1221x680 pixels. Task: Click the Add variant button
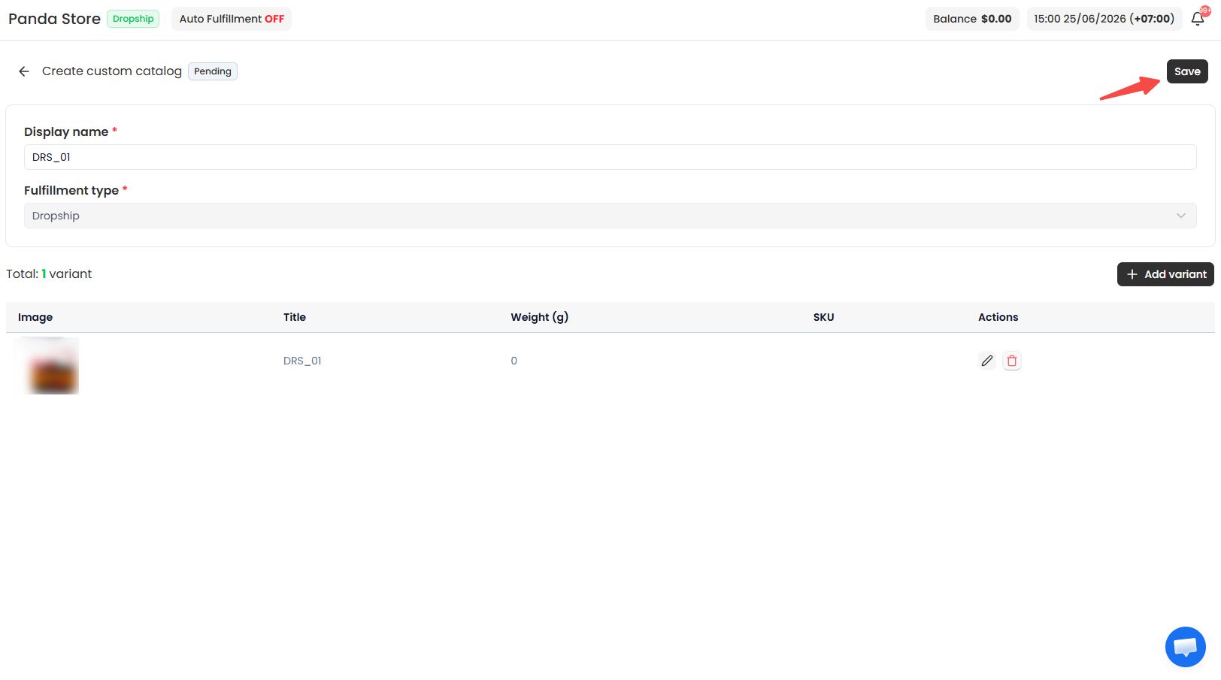point(1165,274)
